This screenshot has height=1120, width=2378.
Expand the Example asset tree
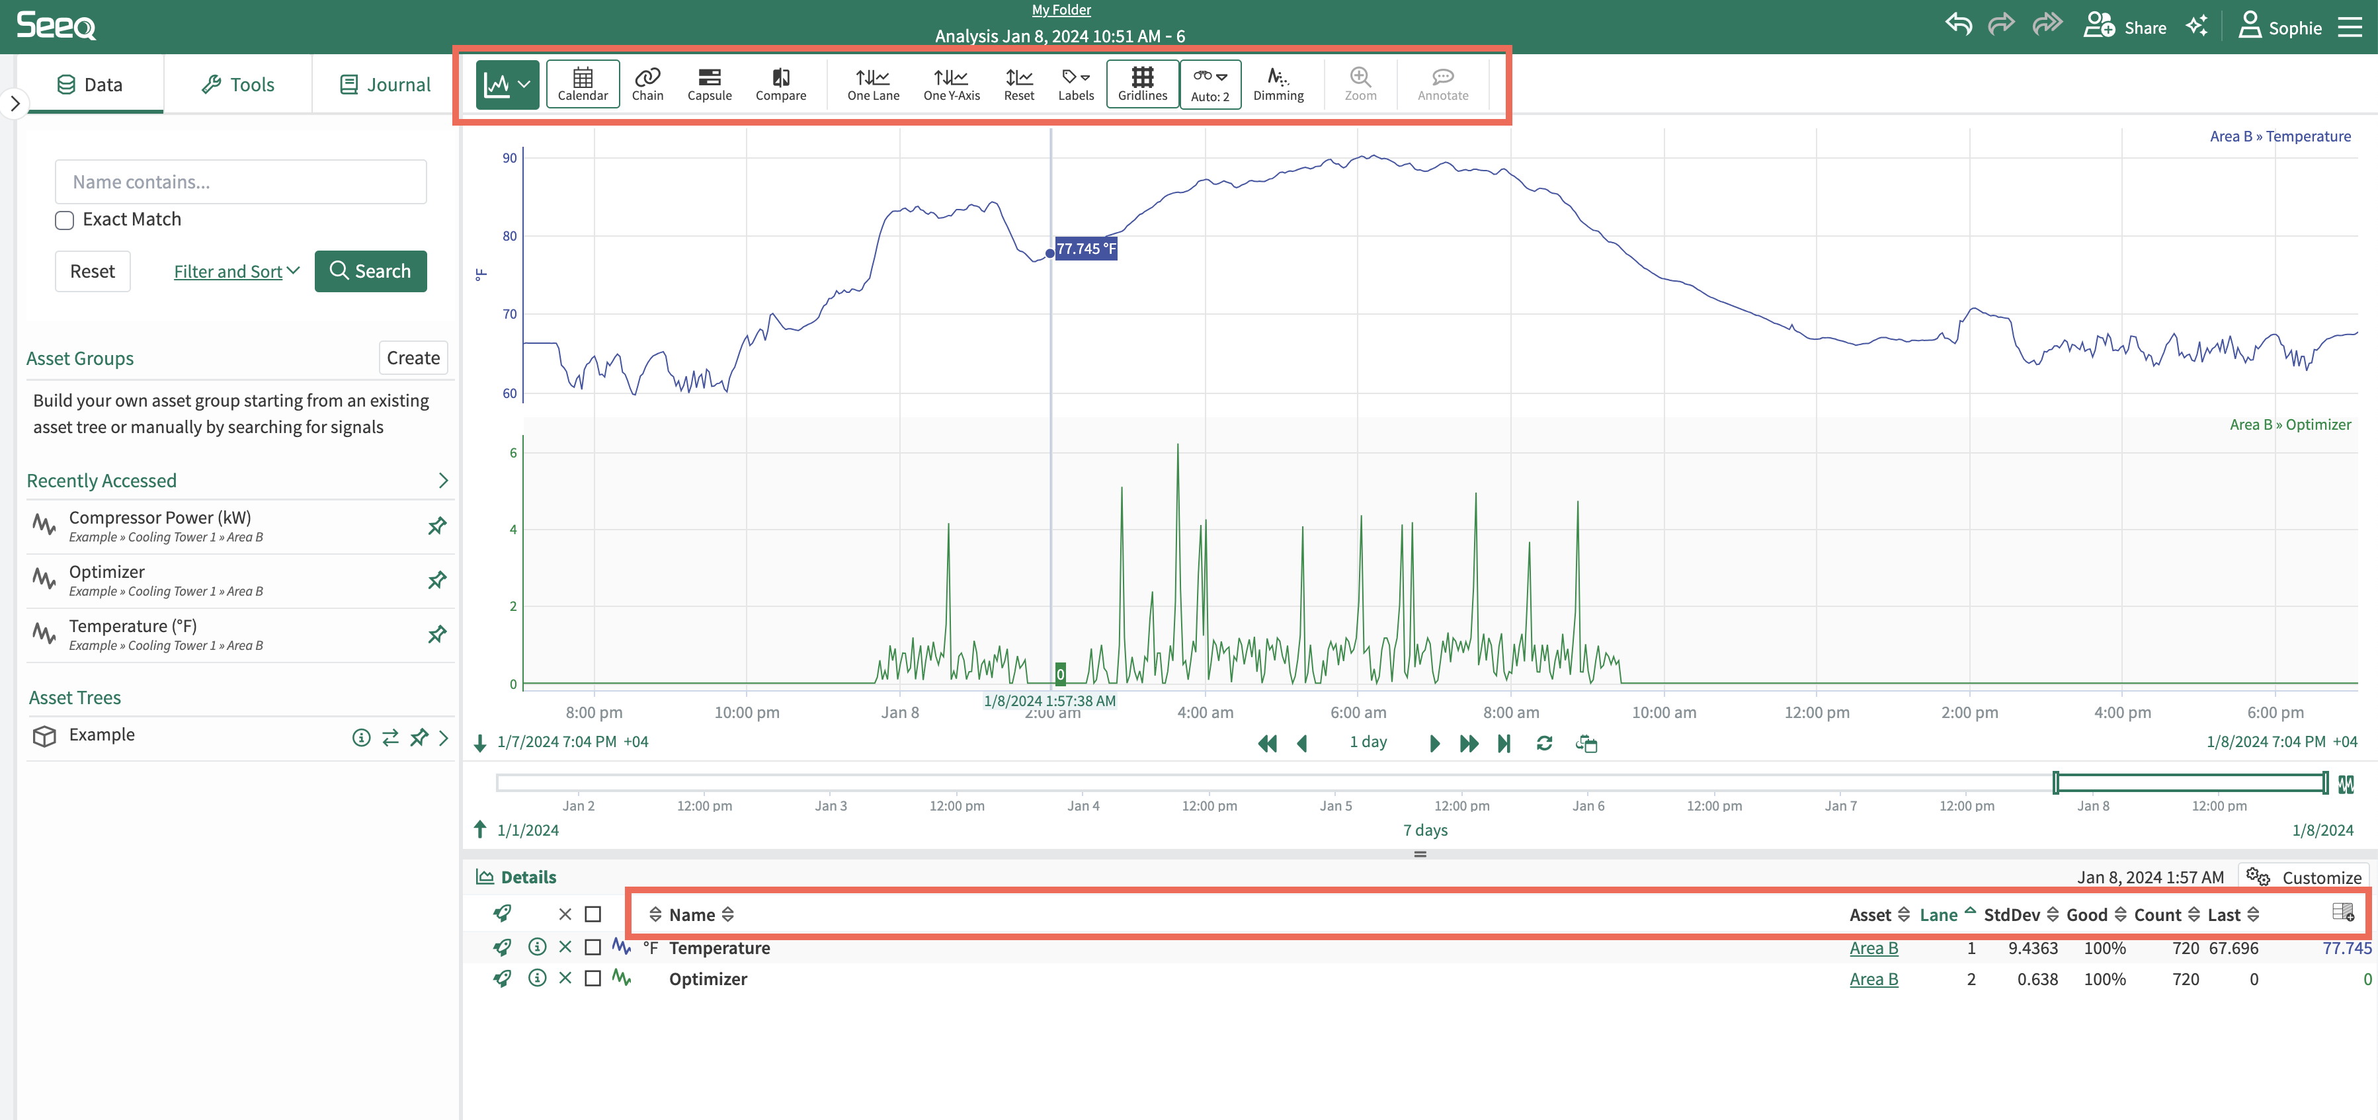pos(444,737)
